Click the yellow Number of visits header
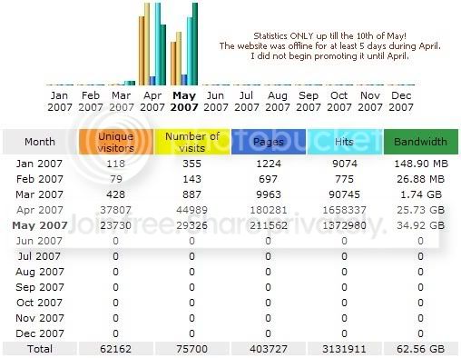Viewport: 461px width, 358px height. point(192,142)
